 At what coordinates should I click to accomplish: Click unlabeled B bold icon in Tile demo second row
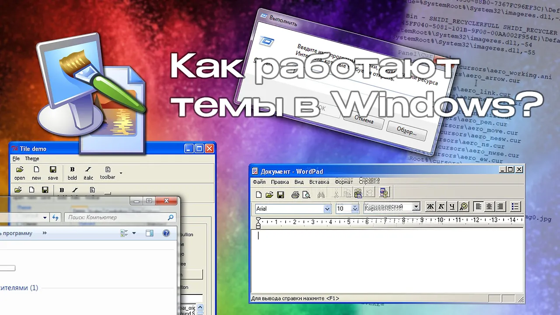click(62, 190)
